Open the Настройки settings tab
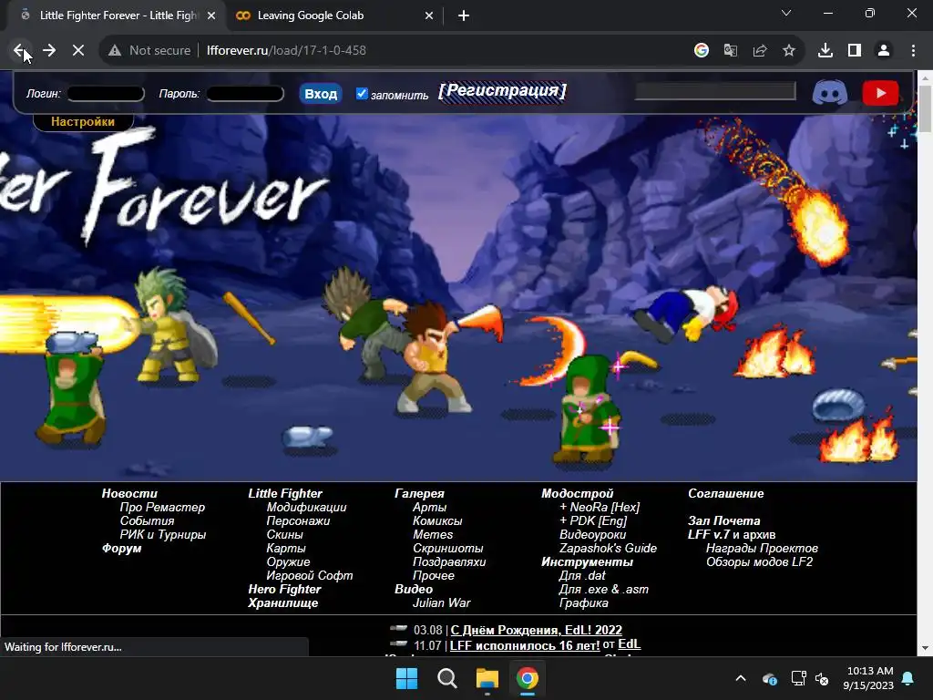Image resolution: width=933 pixels, height=700 pixels. pos(83,121)
